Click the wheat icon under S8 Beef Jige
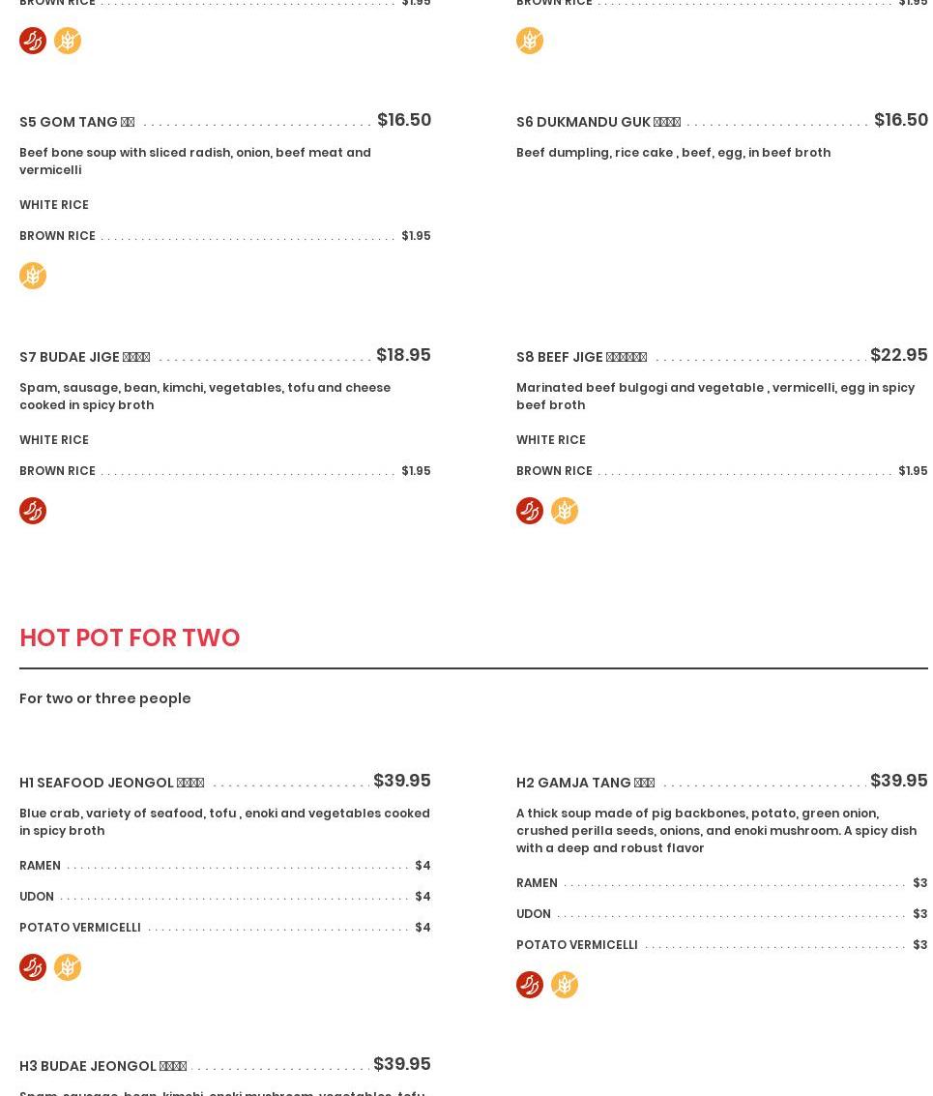 click(x=565, y=511)
